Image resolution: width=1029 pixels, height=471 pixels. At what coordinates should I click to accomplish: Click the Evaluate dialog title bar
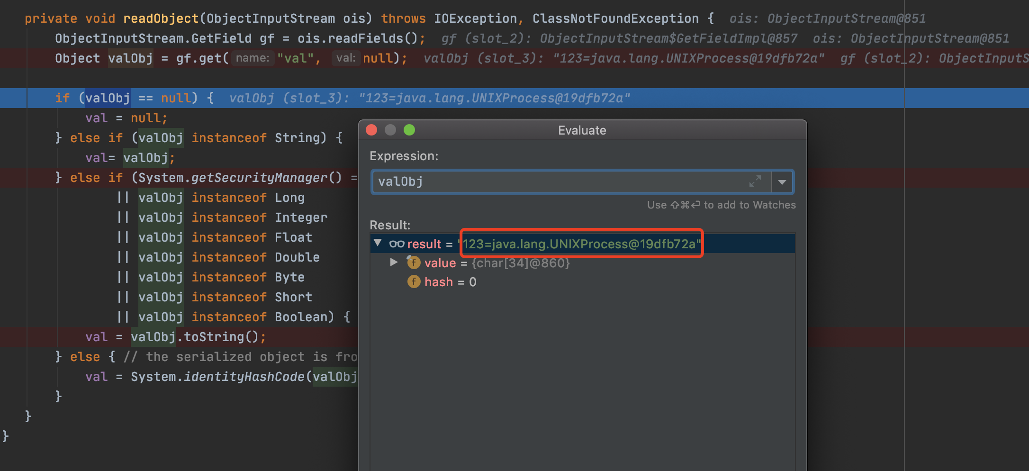point(582,130)
